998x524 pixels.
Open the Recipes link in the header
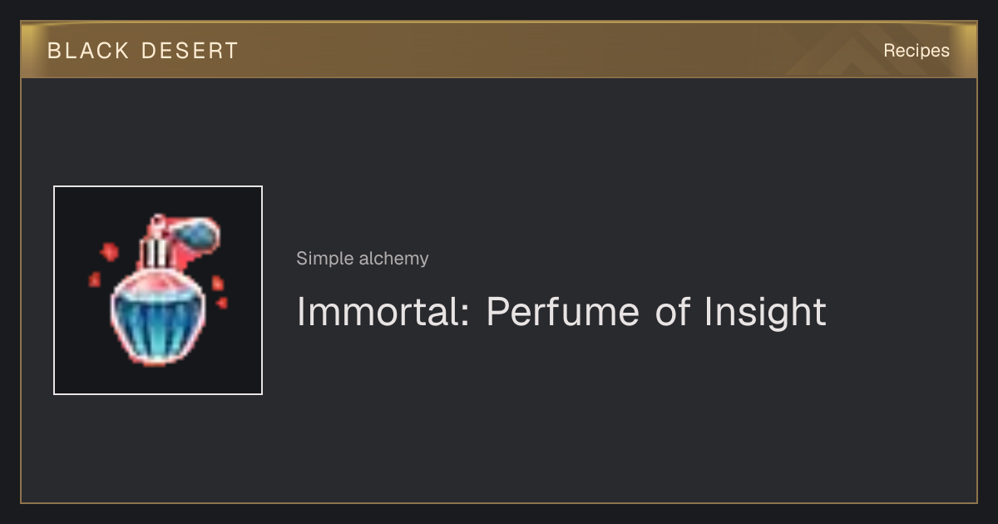(x=916, y=51)
